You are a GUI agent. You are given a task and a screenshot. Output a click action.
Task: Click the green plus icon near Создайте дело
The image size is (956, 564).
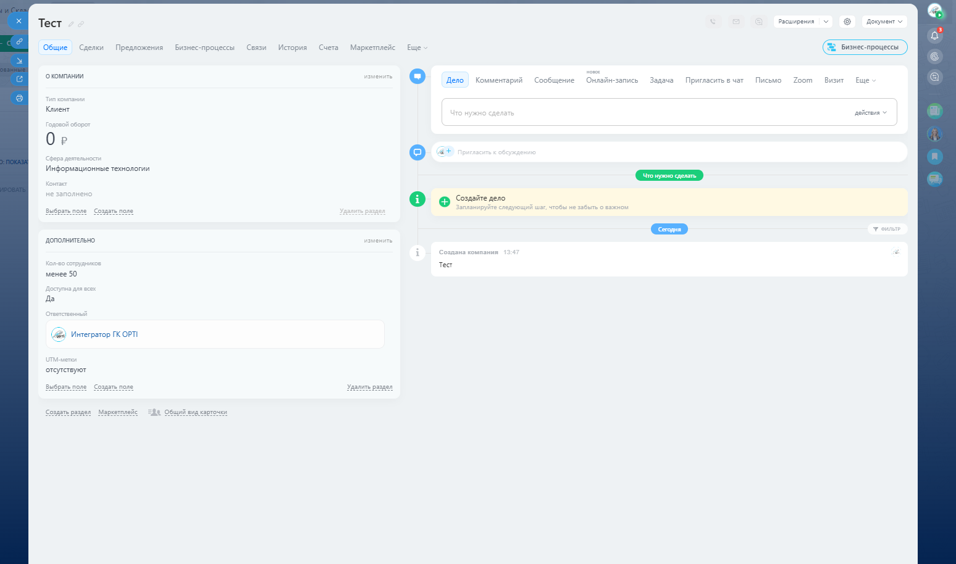444,202
